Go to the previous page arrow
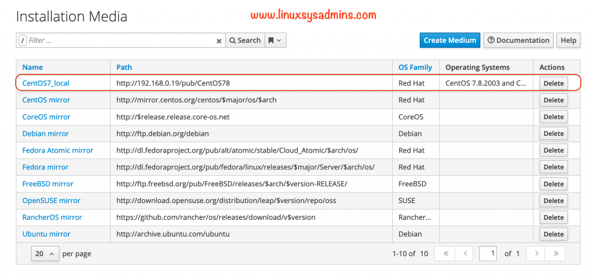Image resolution: width=593 pixels, height=277 pixels. [464, 253]
